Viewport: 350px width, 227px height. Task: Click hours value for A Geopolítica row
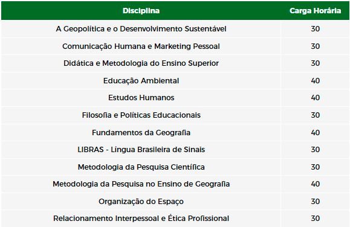315,29
